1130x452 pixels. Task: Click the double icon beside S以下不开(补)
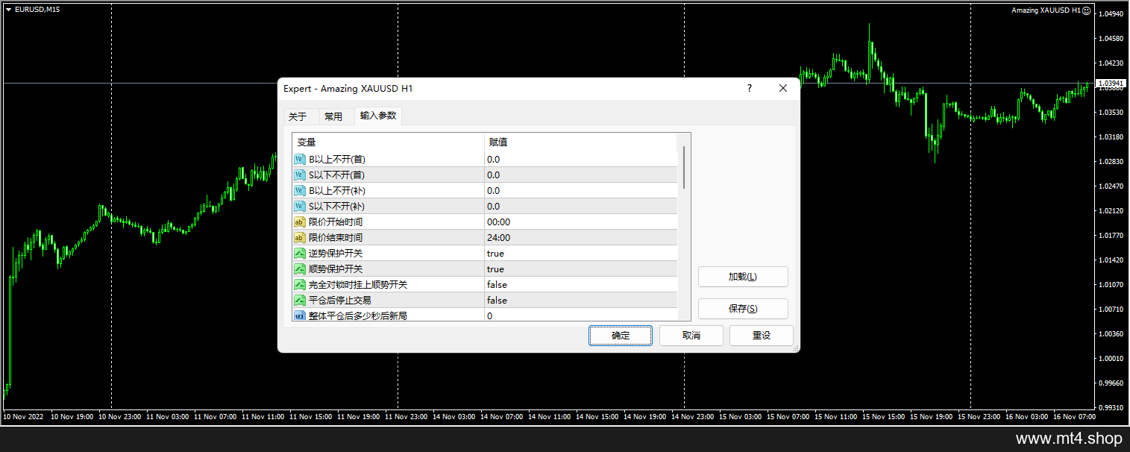(x=299, y=206)
